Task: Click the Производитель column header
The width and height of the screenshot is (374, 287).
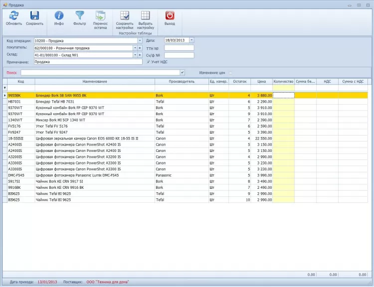Action: coord(182,81)
